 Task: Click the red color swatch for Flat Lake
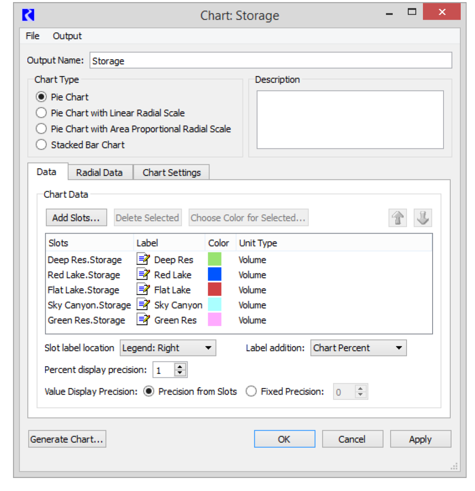pos(214,289)
